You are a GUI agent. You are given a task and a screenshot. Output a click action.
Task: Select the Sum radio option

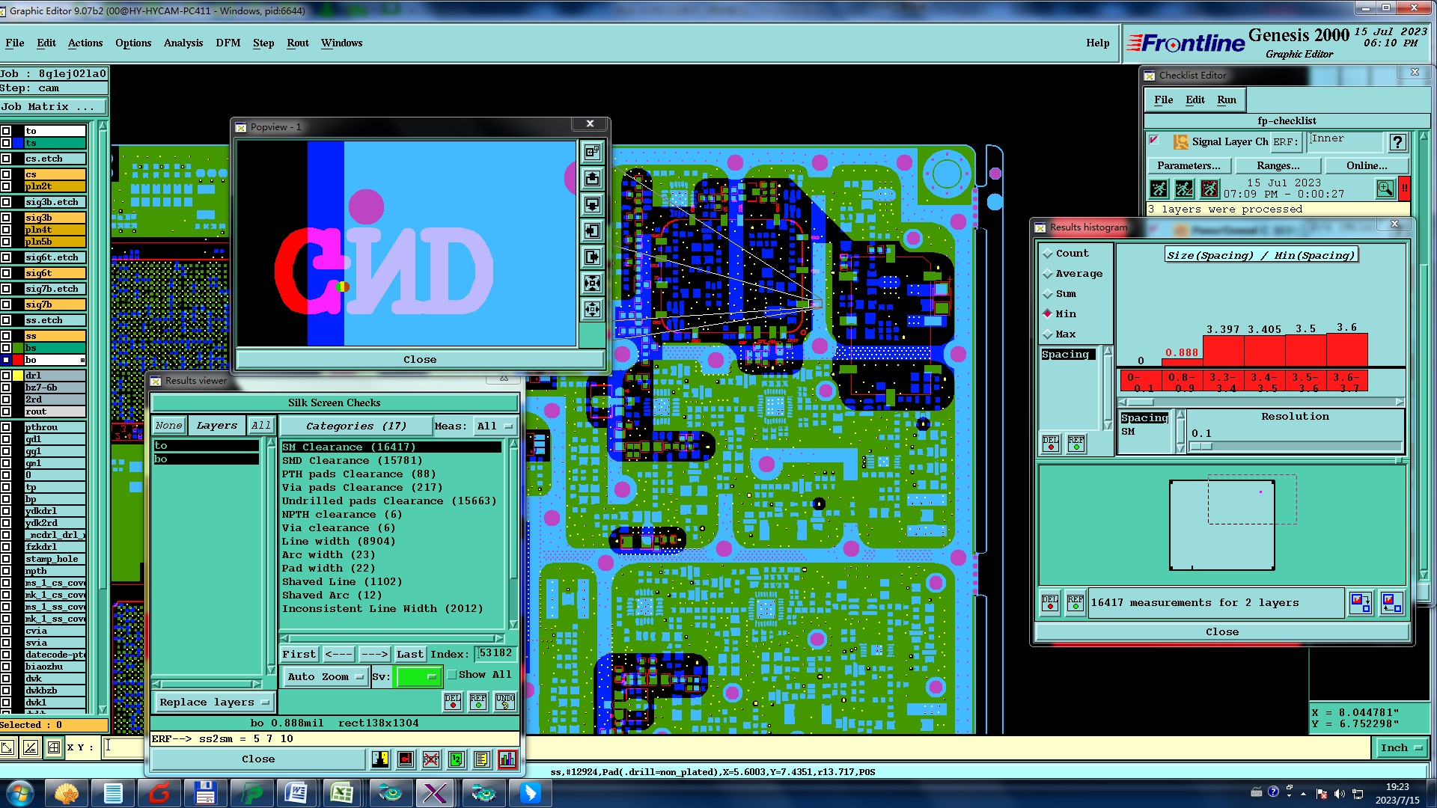coord(1060,294)
